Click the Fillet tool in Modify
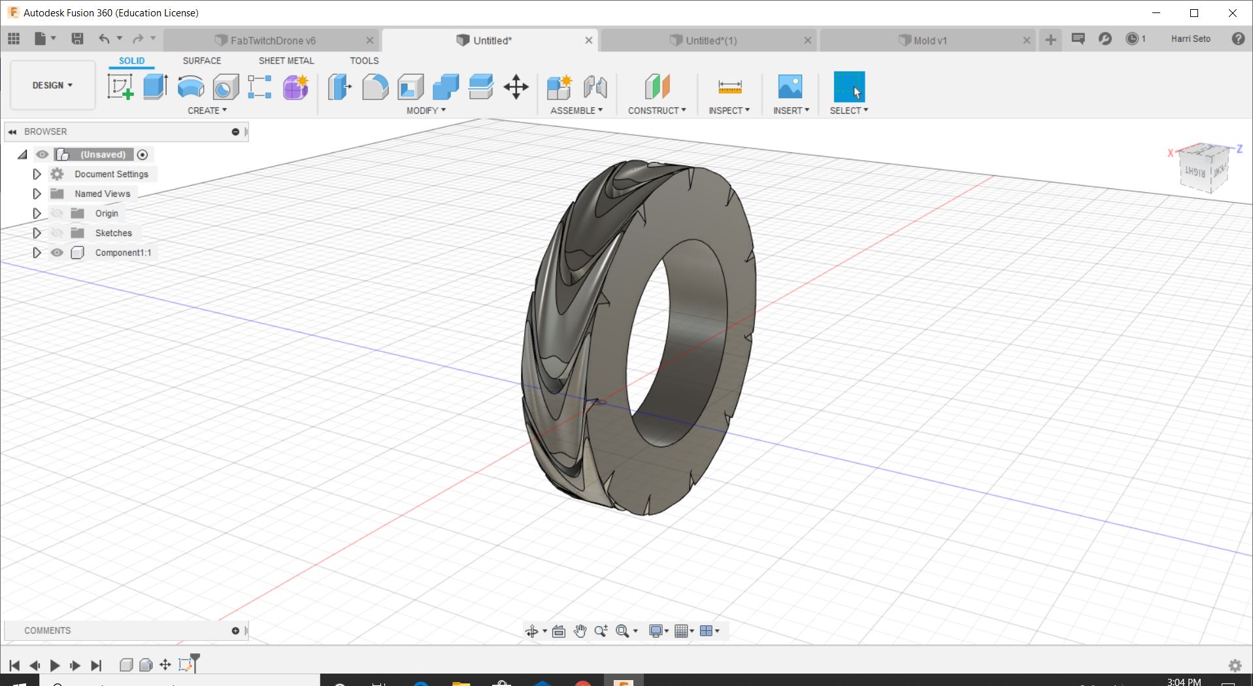 (x=375, y=87)
